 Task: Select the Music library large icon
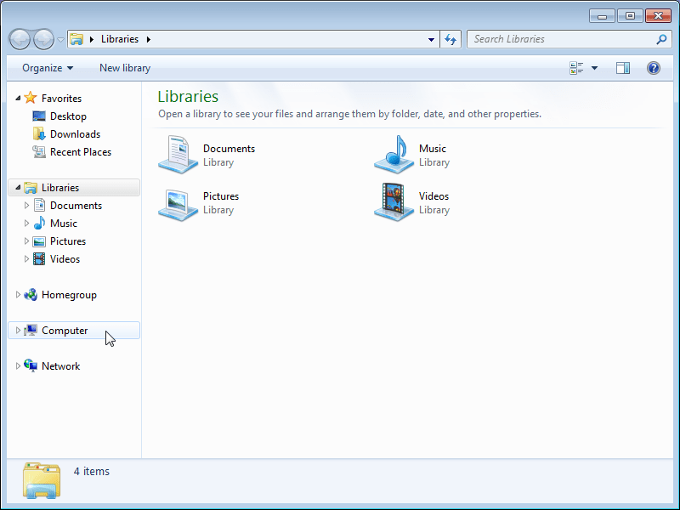[x=394, y=155]
